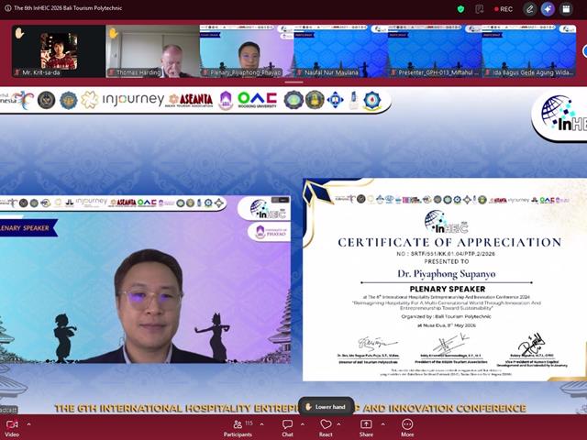Click the bold 'PLENARY SPEAKER' certificate text
Image resolution: width=587 pixels, height=440 pixels.
[448, 289]
